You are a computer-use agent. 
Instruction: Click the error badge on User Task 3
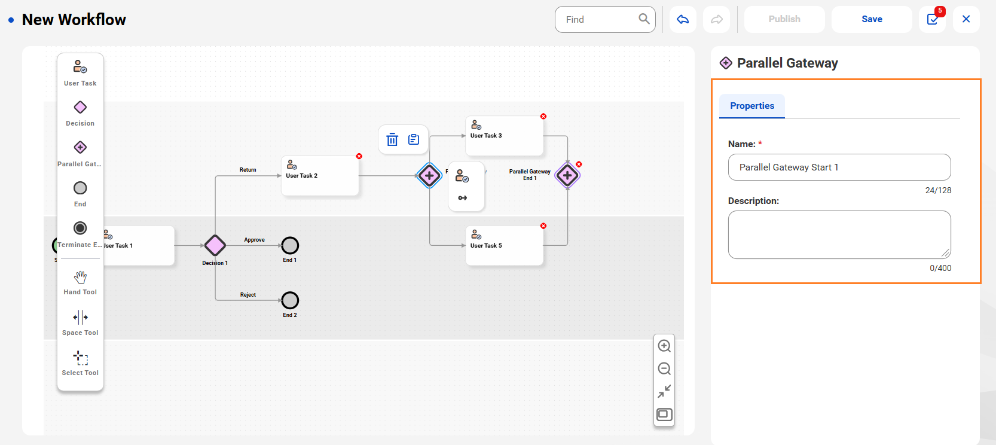543,117
